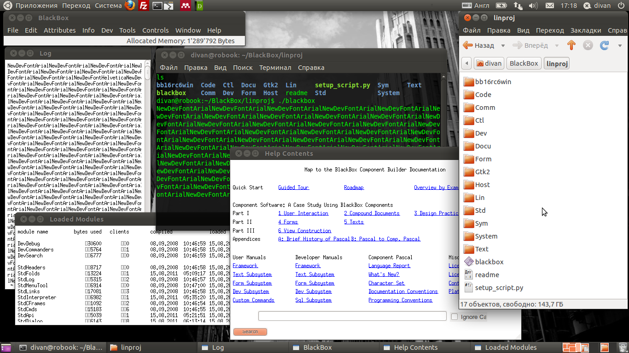Open the toolbar overflow dropdown arrow after reload
The image size is (629, 353).
point(620,46)
